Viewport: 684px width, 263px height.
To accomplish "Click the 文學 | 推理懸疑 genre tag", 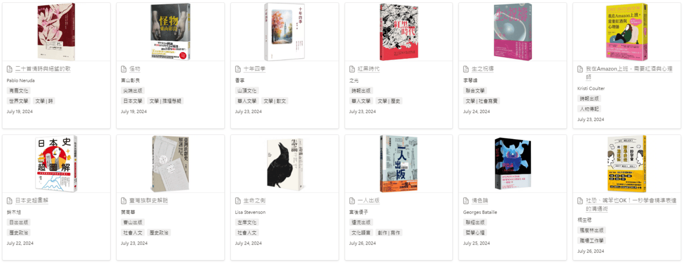I will [165, 101].
